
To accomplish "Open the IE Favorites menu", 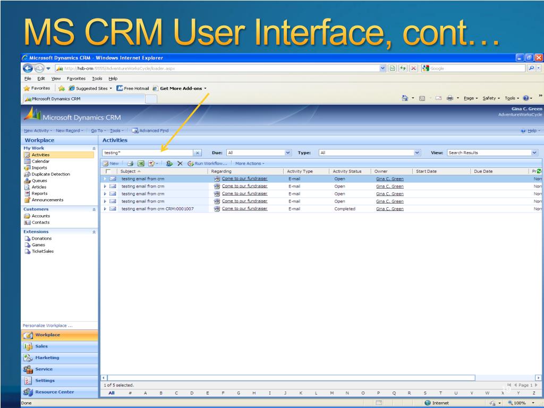I will (x=76, y=79).
